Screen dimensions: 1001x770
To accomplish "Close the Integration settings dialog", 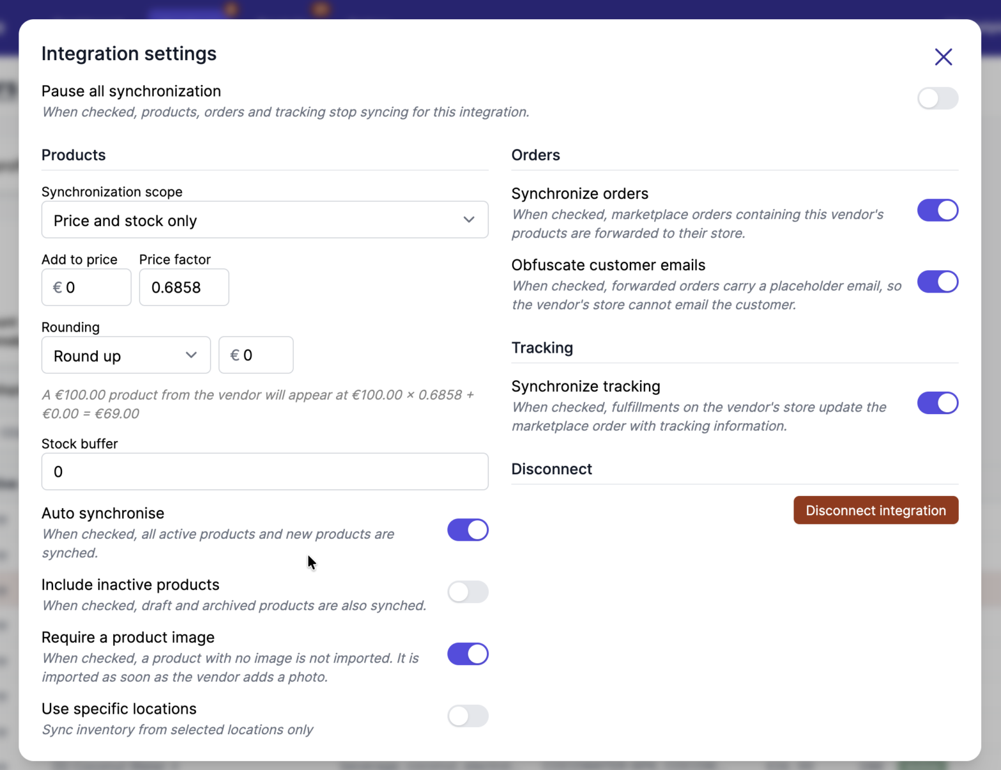I will click(x=943, y=57).
